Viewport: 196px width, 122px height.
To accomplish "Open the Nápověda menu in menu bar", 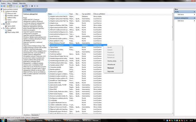I will coord(22,3).
